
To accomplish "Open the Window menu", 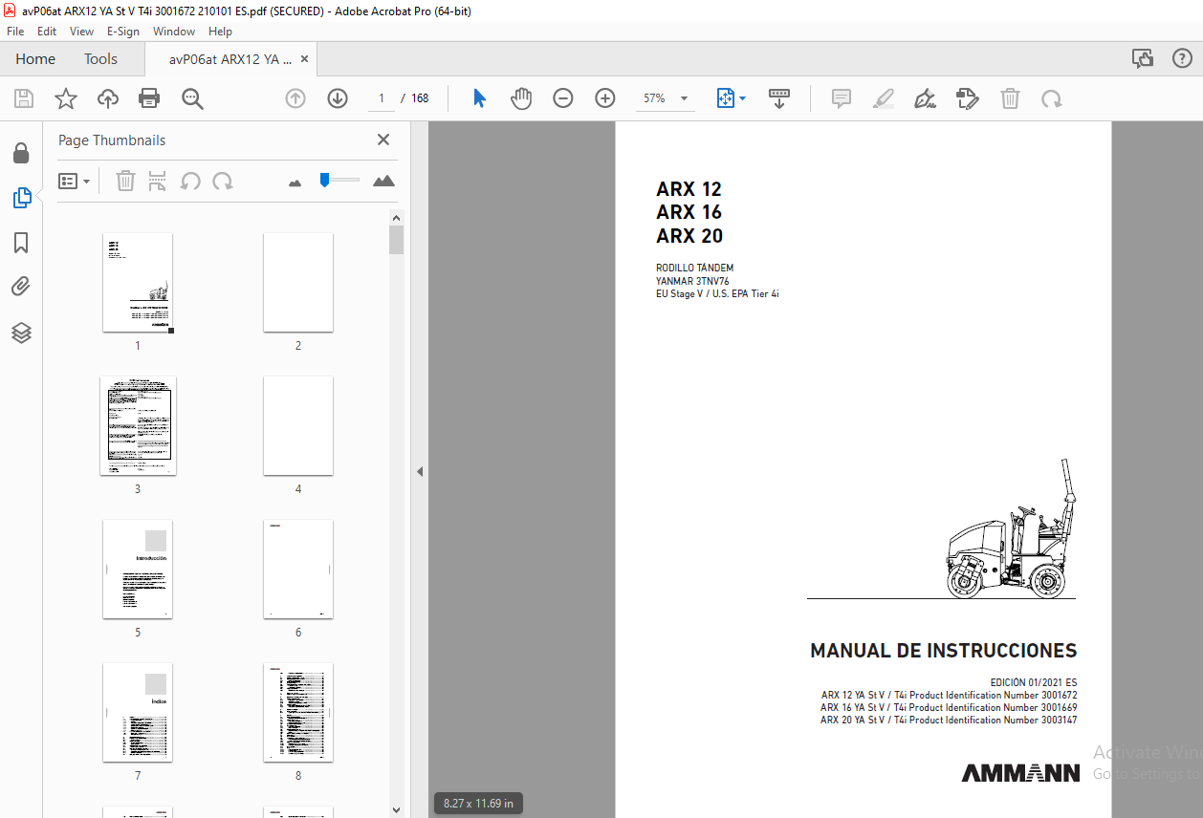I will pyautogui.click(x=174, y=32).
